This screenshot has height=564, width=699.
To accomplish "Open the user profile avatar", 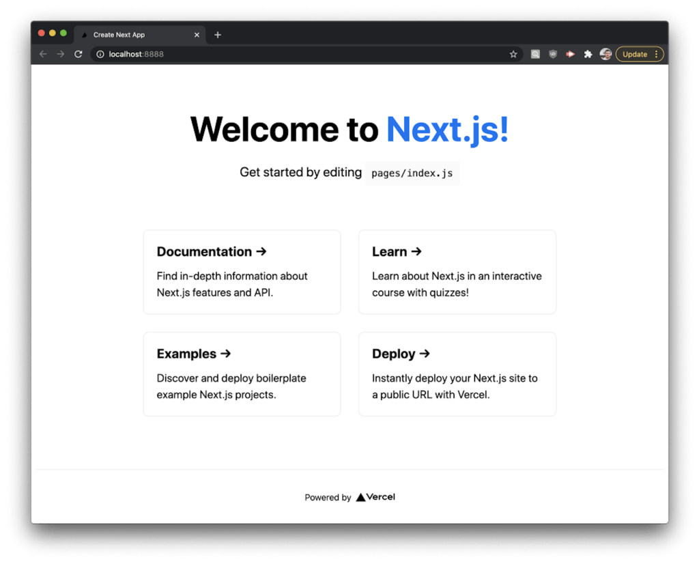I will (x=605, y=54).
